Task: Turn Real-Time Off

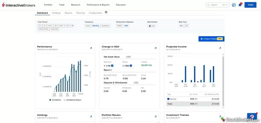Action: (x=186, y=26)
